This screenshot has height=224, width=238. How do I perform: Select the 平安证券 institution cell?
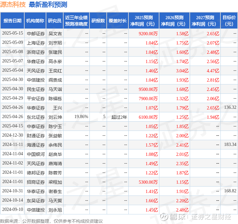[36, 99]
